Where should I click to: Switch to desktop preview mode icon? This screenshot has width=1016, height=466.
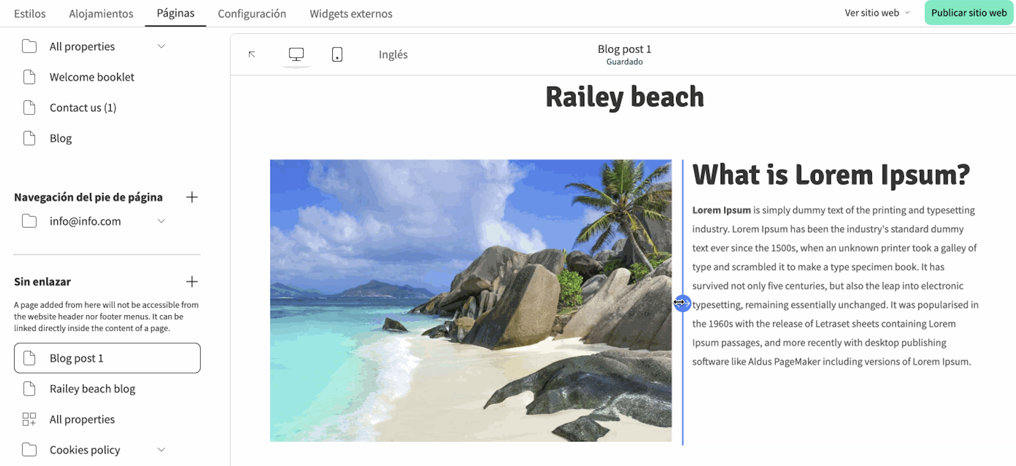tap(296, 54)
